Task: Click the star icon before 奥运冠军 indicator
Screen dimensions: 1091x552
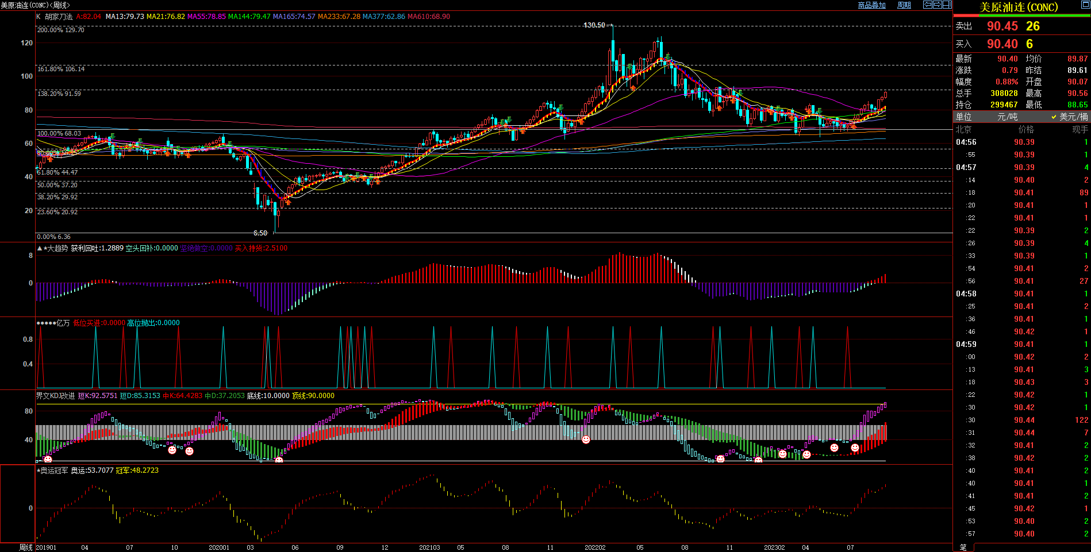Action: 38,470
